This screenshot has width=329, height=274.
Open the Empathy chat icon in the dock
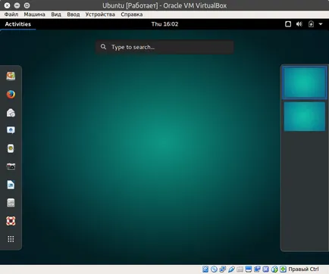11,130
